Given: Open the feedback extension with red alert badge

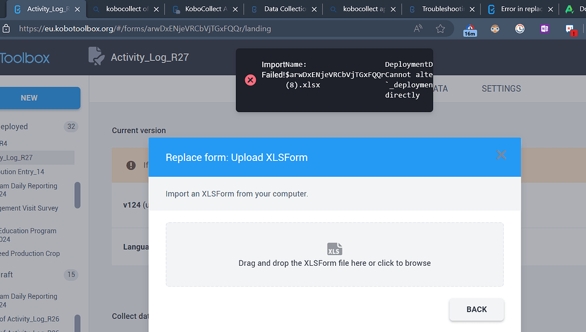Looking at the screenshot, I should coord(569,29).
